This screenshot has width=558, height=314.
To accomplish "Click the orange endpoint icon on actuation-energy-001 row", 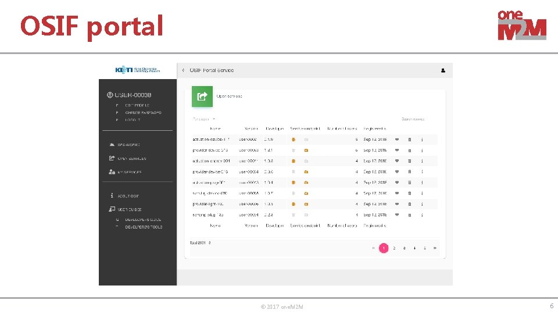I will tap(294, 161).
